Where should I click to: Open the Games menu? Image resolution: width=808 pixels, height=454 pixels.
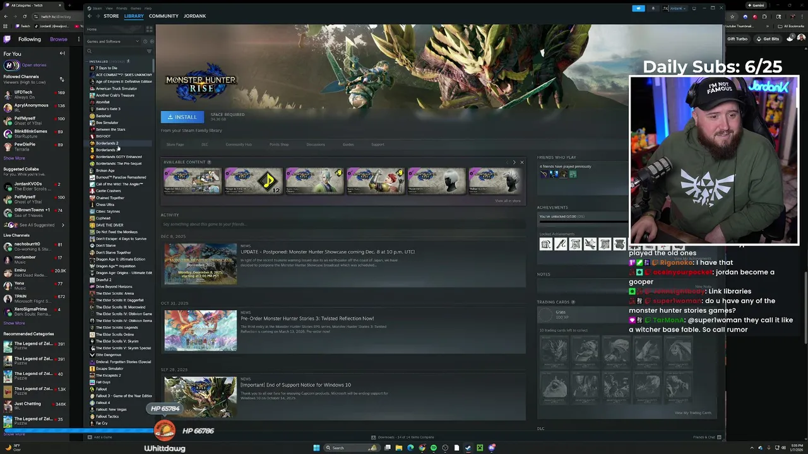(x=136, y=8)
